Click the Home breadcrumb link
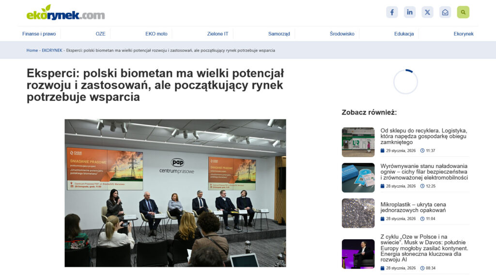496x278 pixels. (x=32, y=50)
